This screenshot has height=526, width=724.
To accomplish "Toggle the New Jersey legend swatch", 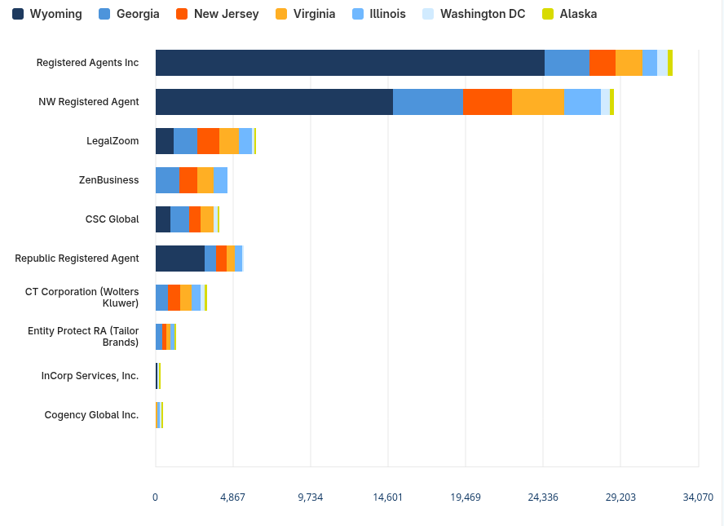I will pos(182,14).
